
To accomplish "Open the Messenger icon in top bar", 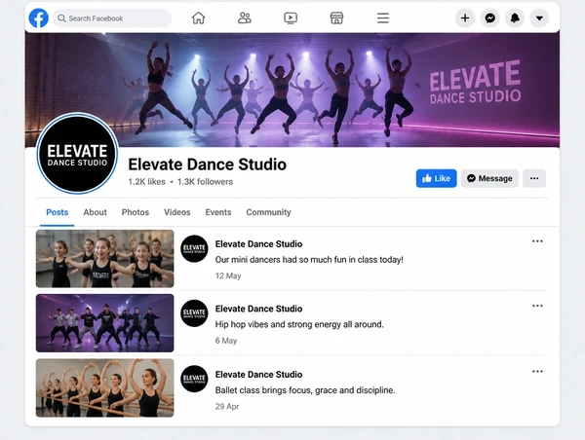I will 489,18.
